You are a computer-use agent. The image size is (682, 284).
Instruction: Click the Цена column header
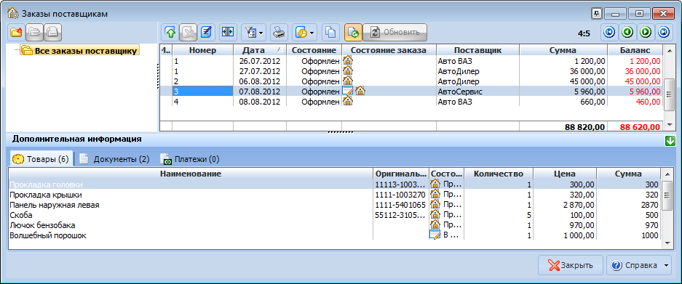565,174
